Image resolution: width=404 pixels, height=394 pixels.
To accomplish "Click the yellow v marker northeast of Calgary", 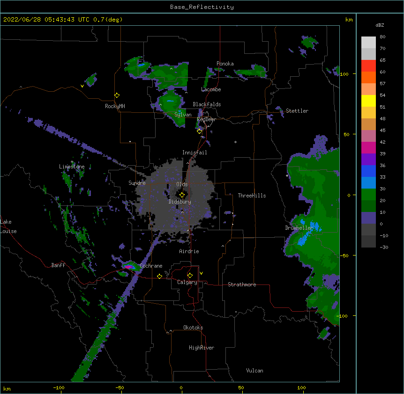I will tap(201, 273).
